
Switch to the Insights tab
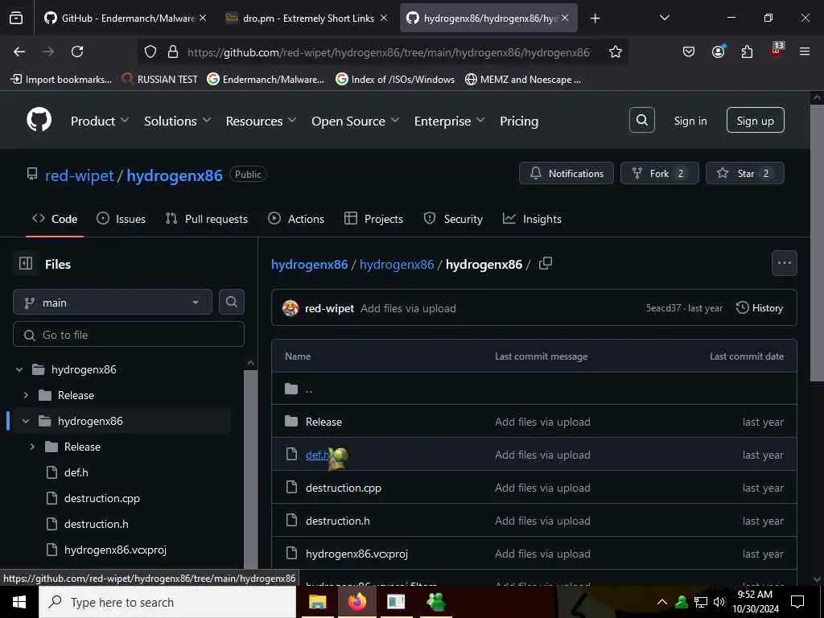click(532, 219)
